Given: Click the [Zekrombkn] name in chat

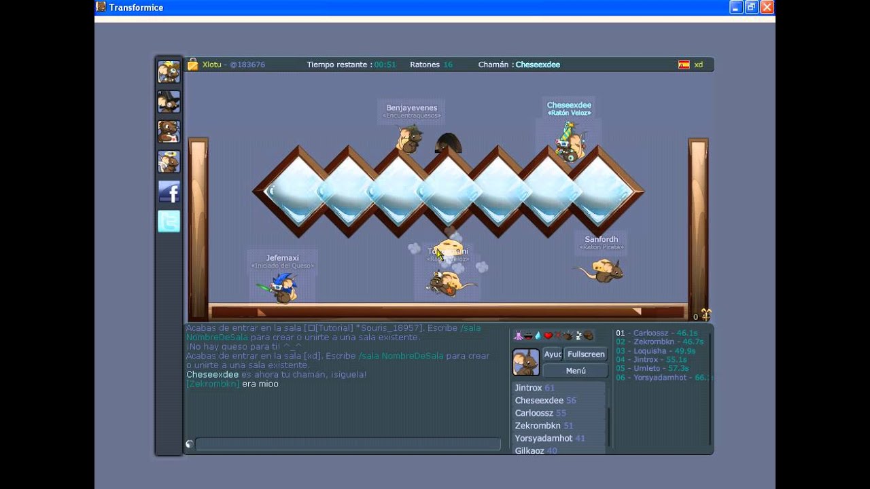Looking at the screenshot, I should click(x=213, y=384).
